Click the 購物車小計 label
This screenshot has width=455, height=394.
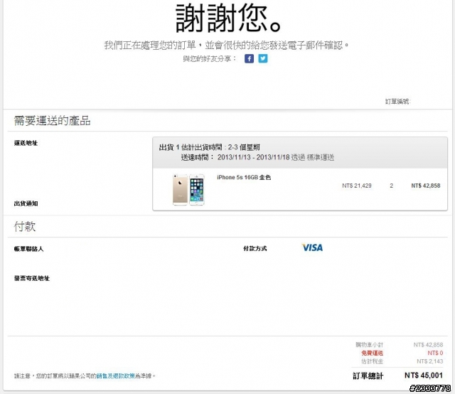(x=370, y=345)
